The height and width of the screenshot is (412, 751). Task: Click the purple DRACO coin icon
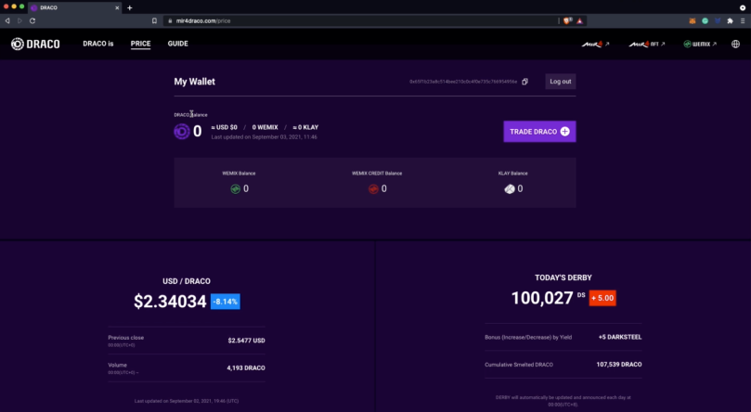coord(182,131)
